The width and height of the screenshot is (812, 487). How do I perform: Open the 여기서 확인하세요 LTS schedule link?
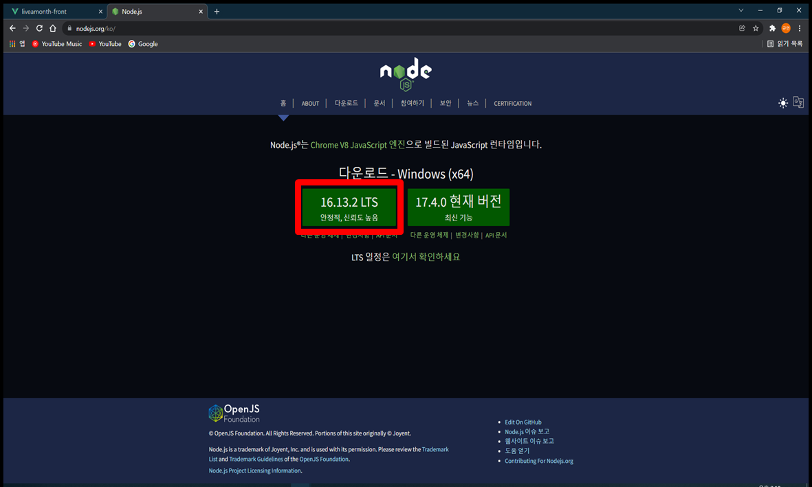point(426,257)
